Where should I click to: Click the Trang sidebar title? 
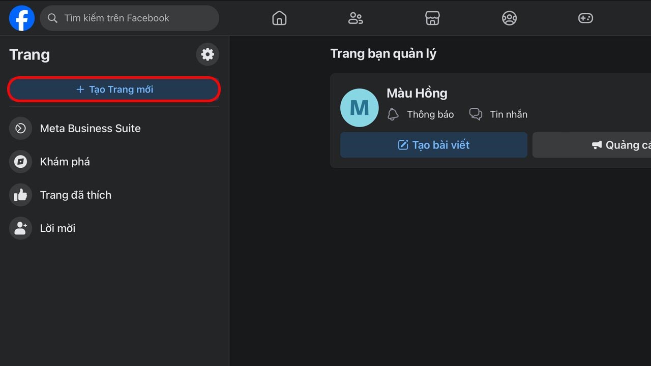[x=29, y=55]
